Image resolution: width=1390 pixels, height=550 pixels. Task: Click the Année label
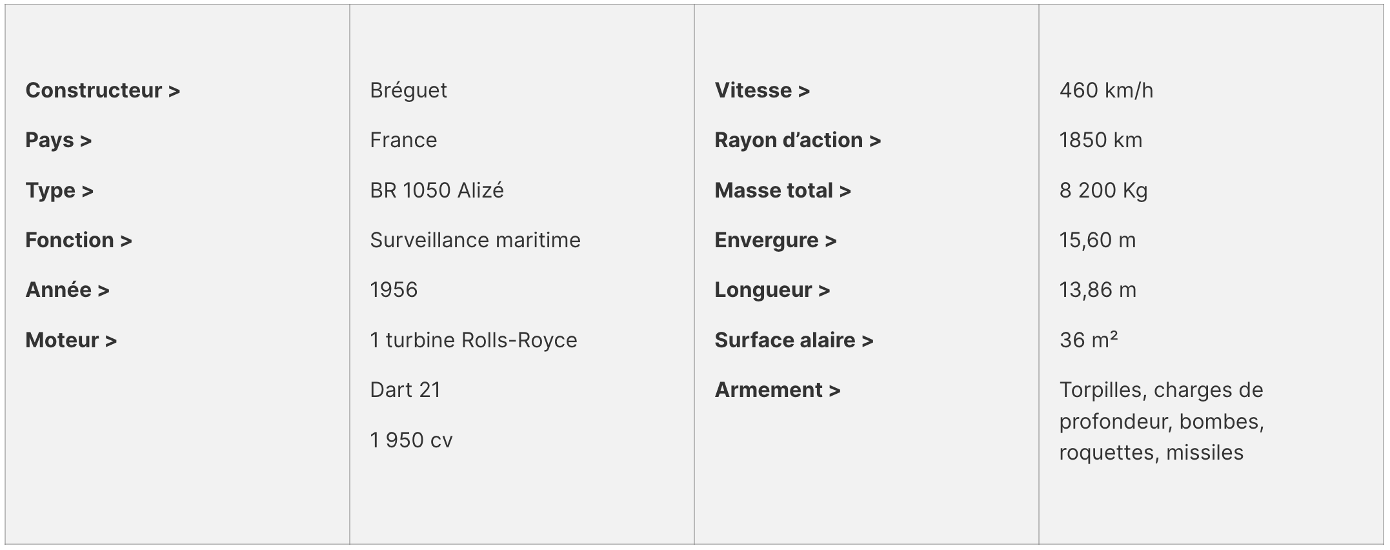click(x=67, y=290)
